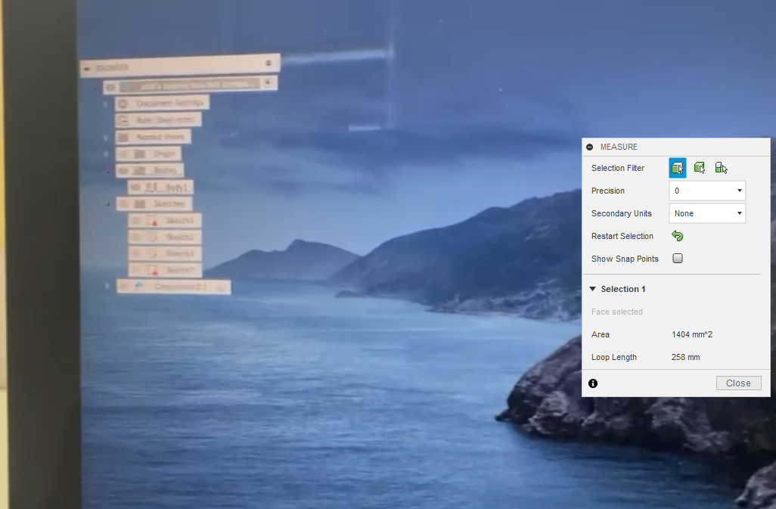Click the Restart Selection green arrow

678,236
